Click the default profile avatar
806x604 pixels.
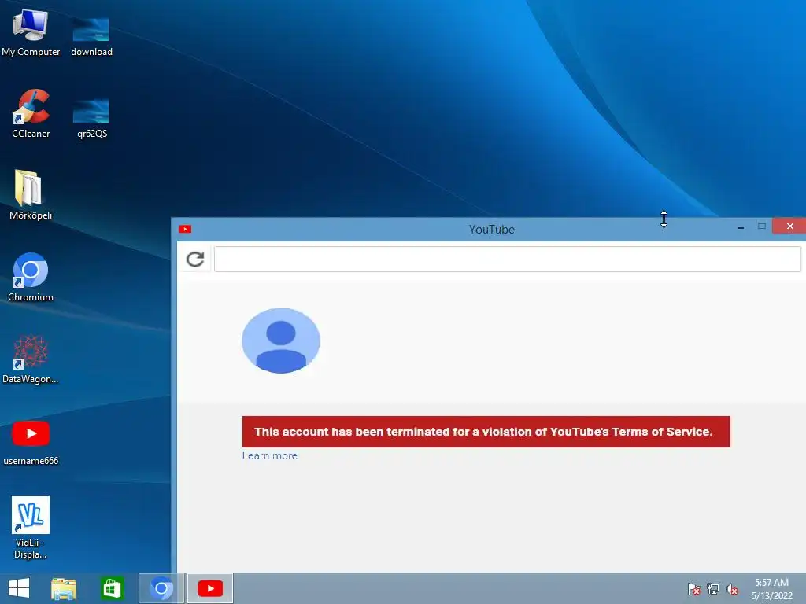[281, 341]
